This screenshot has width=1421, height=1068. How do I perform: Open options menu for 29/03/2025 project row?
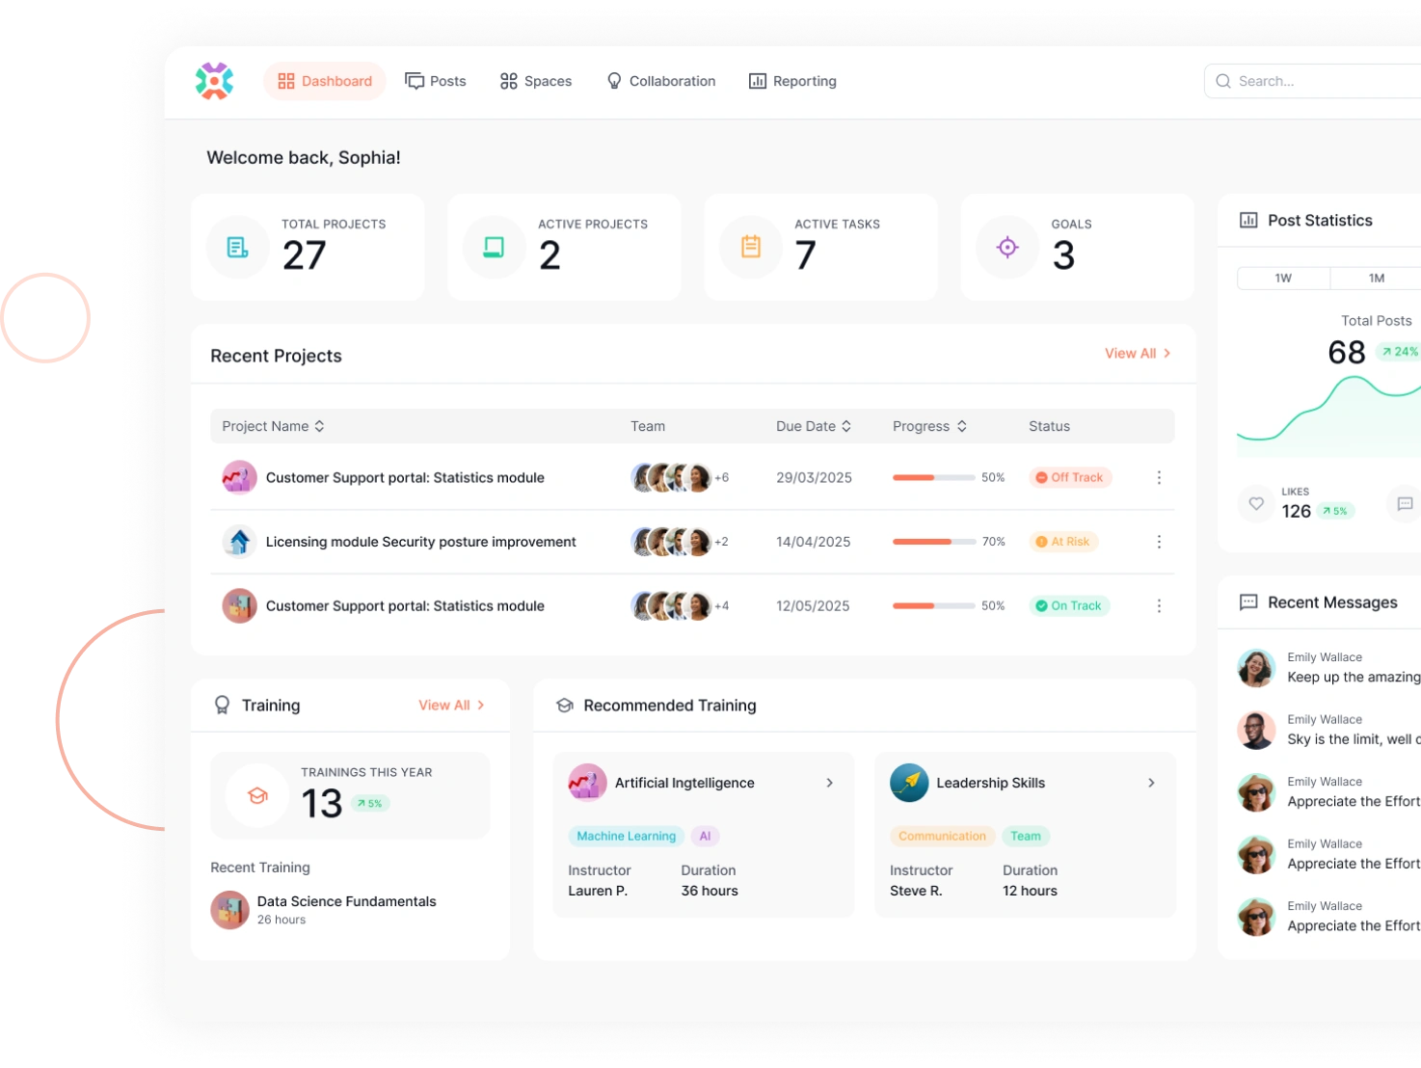coord(1158,478)
